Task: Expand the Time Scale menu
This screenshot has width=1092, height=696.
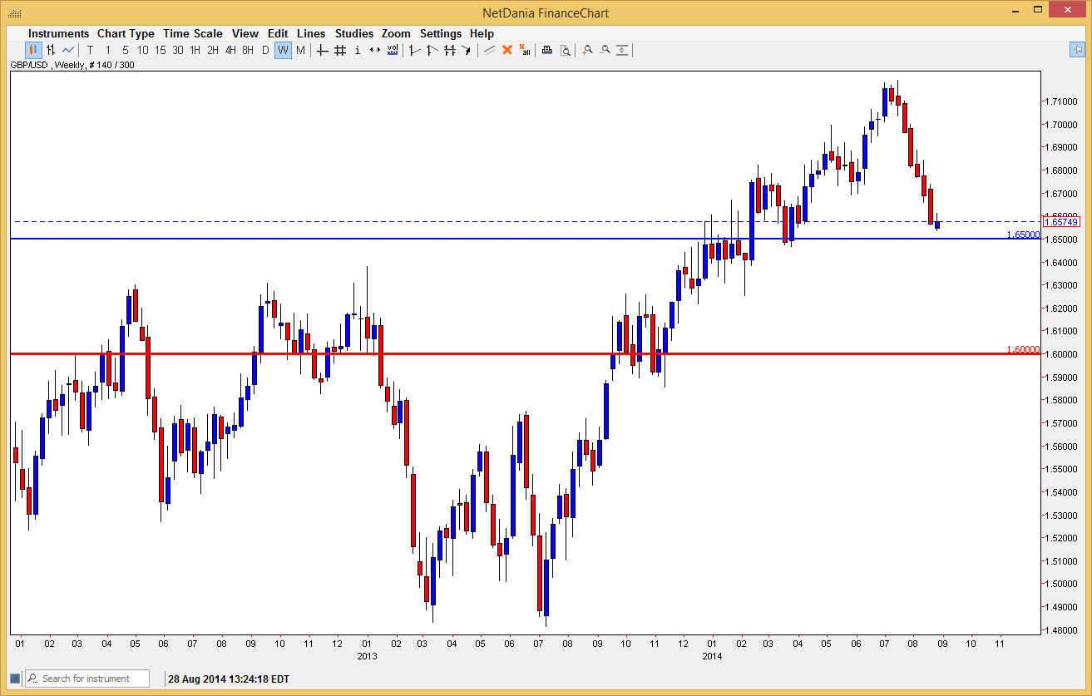Action: [193, 33]
